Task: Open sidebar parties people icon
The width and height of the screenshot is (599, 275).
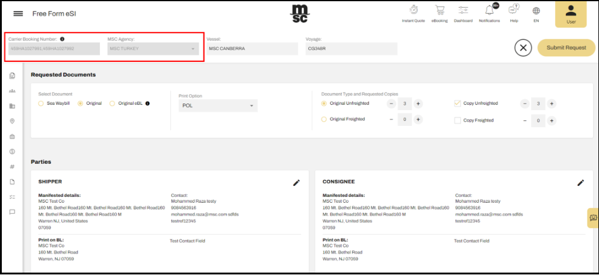Action: click(12, 91)
